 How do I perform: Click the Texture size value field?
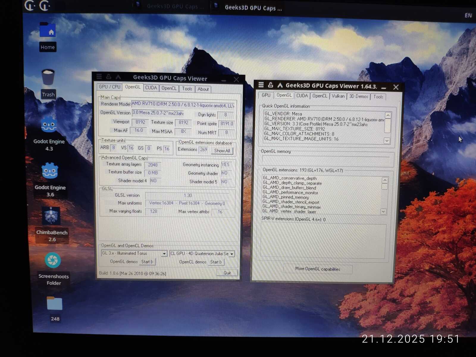tap(183, 123)
